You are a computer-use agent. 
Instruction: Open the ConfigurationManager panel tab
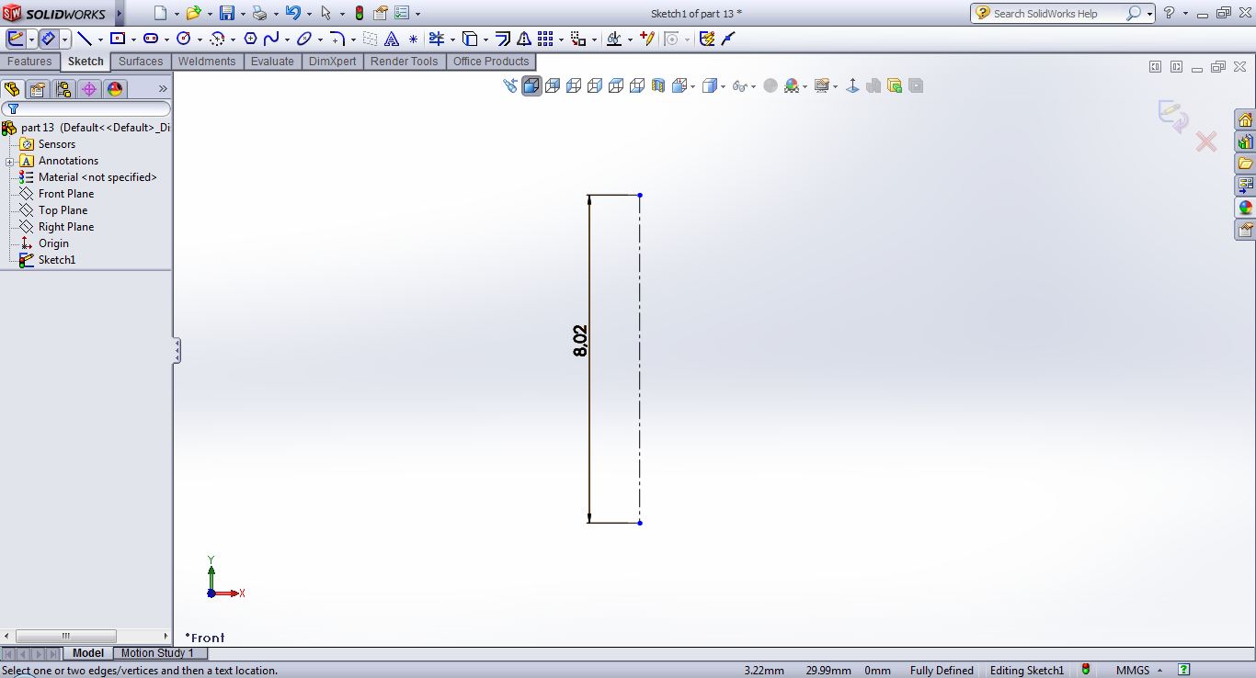coord(63,89)
